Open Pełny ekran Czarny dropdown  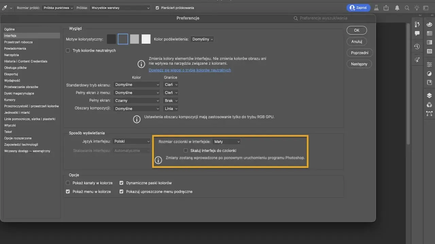[x=137, y=101]
